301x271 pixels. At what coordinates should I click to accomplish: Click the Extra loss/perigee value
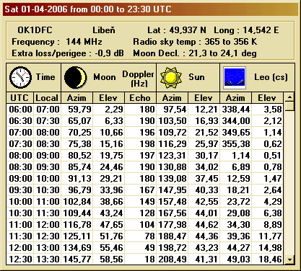[109, 53]
